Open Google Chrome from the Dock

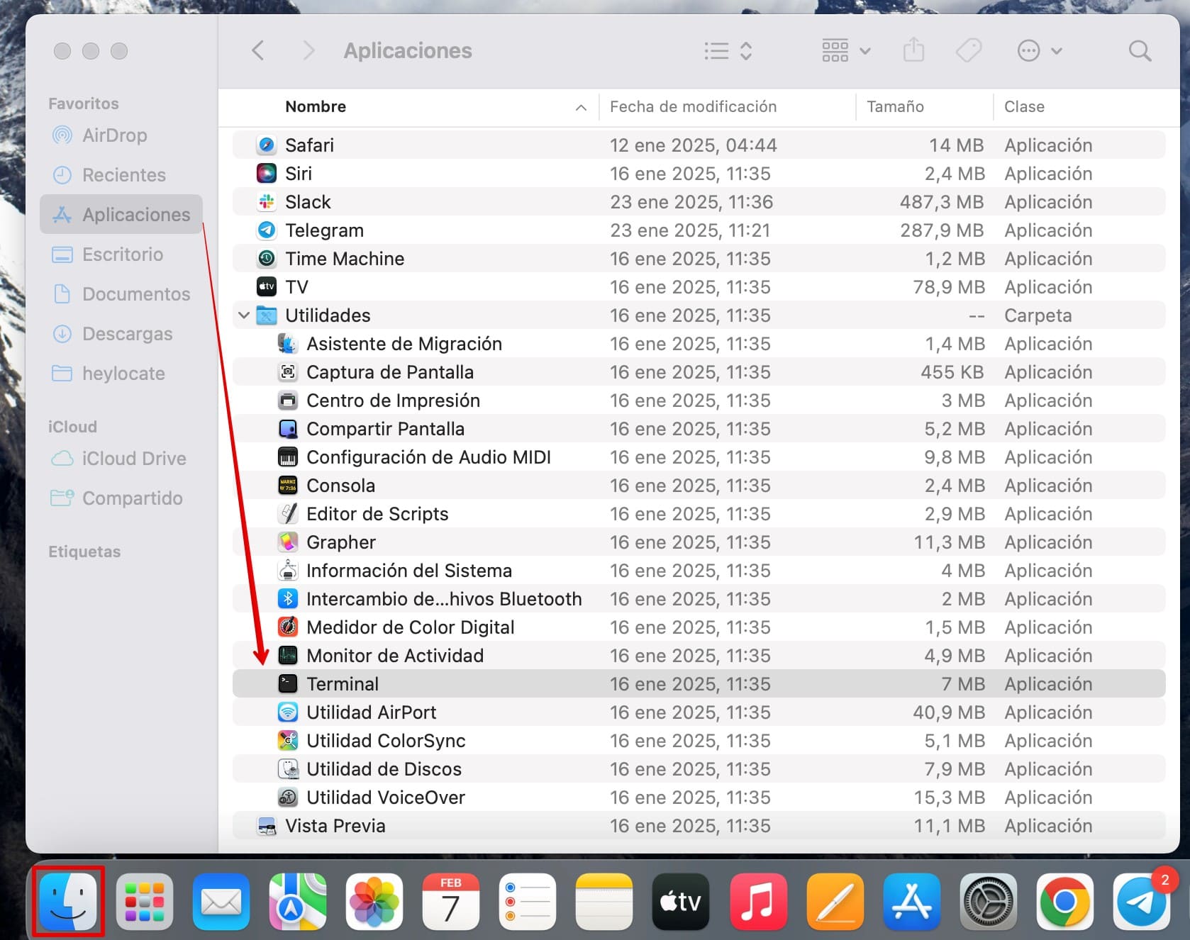pyautogui.click(x=1064, y=901)
